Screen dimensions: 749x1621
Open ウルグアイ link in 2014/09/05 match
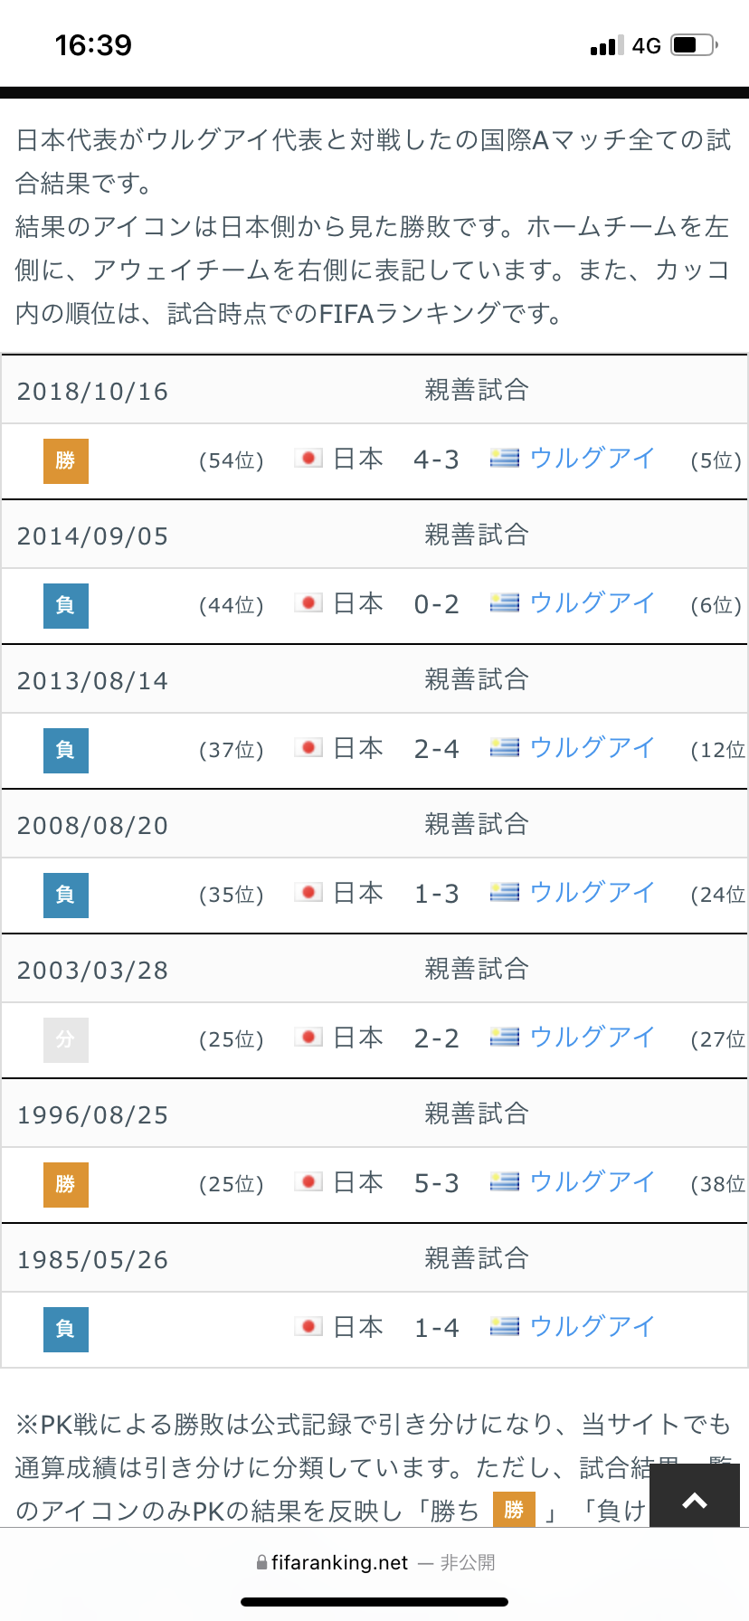click(x=592, y=603)
